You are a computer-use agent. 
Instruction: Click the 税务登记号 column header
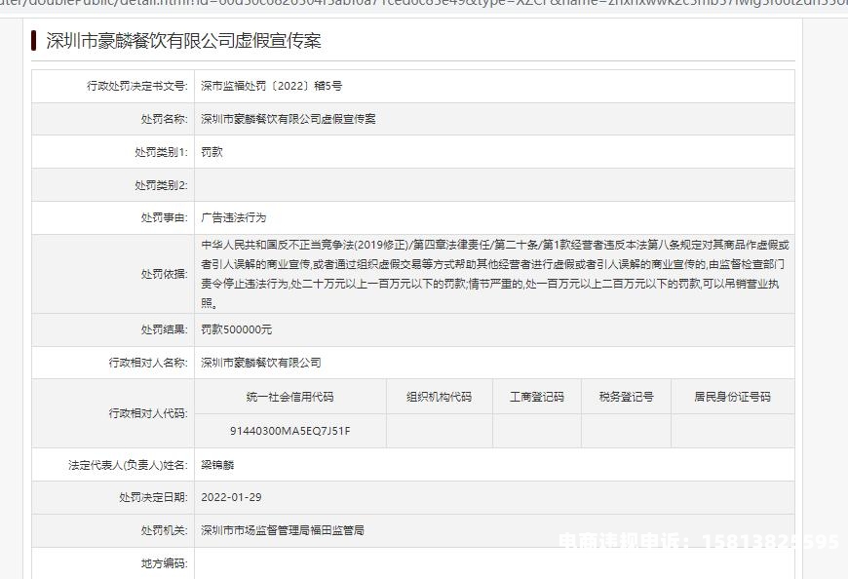[x=626, y=397]
